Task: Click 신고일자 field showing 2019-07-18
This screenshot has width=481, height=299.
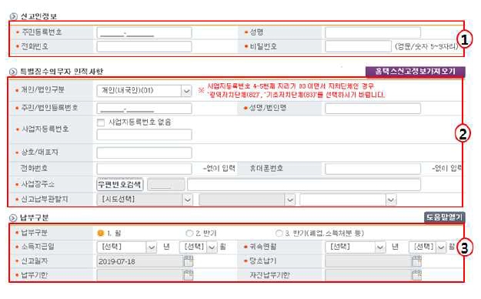Action: (x=140, y=261)
